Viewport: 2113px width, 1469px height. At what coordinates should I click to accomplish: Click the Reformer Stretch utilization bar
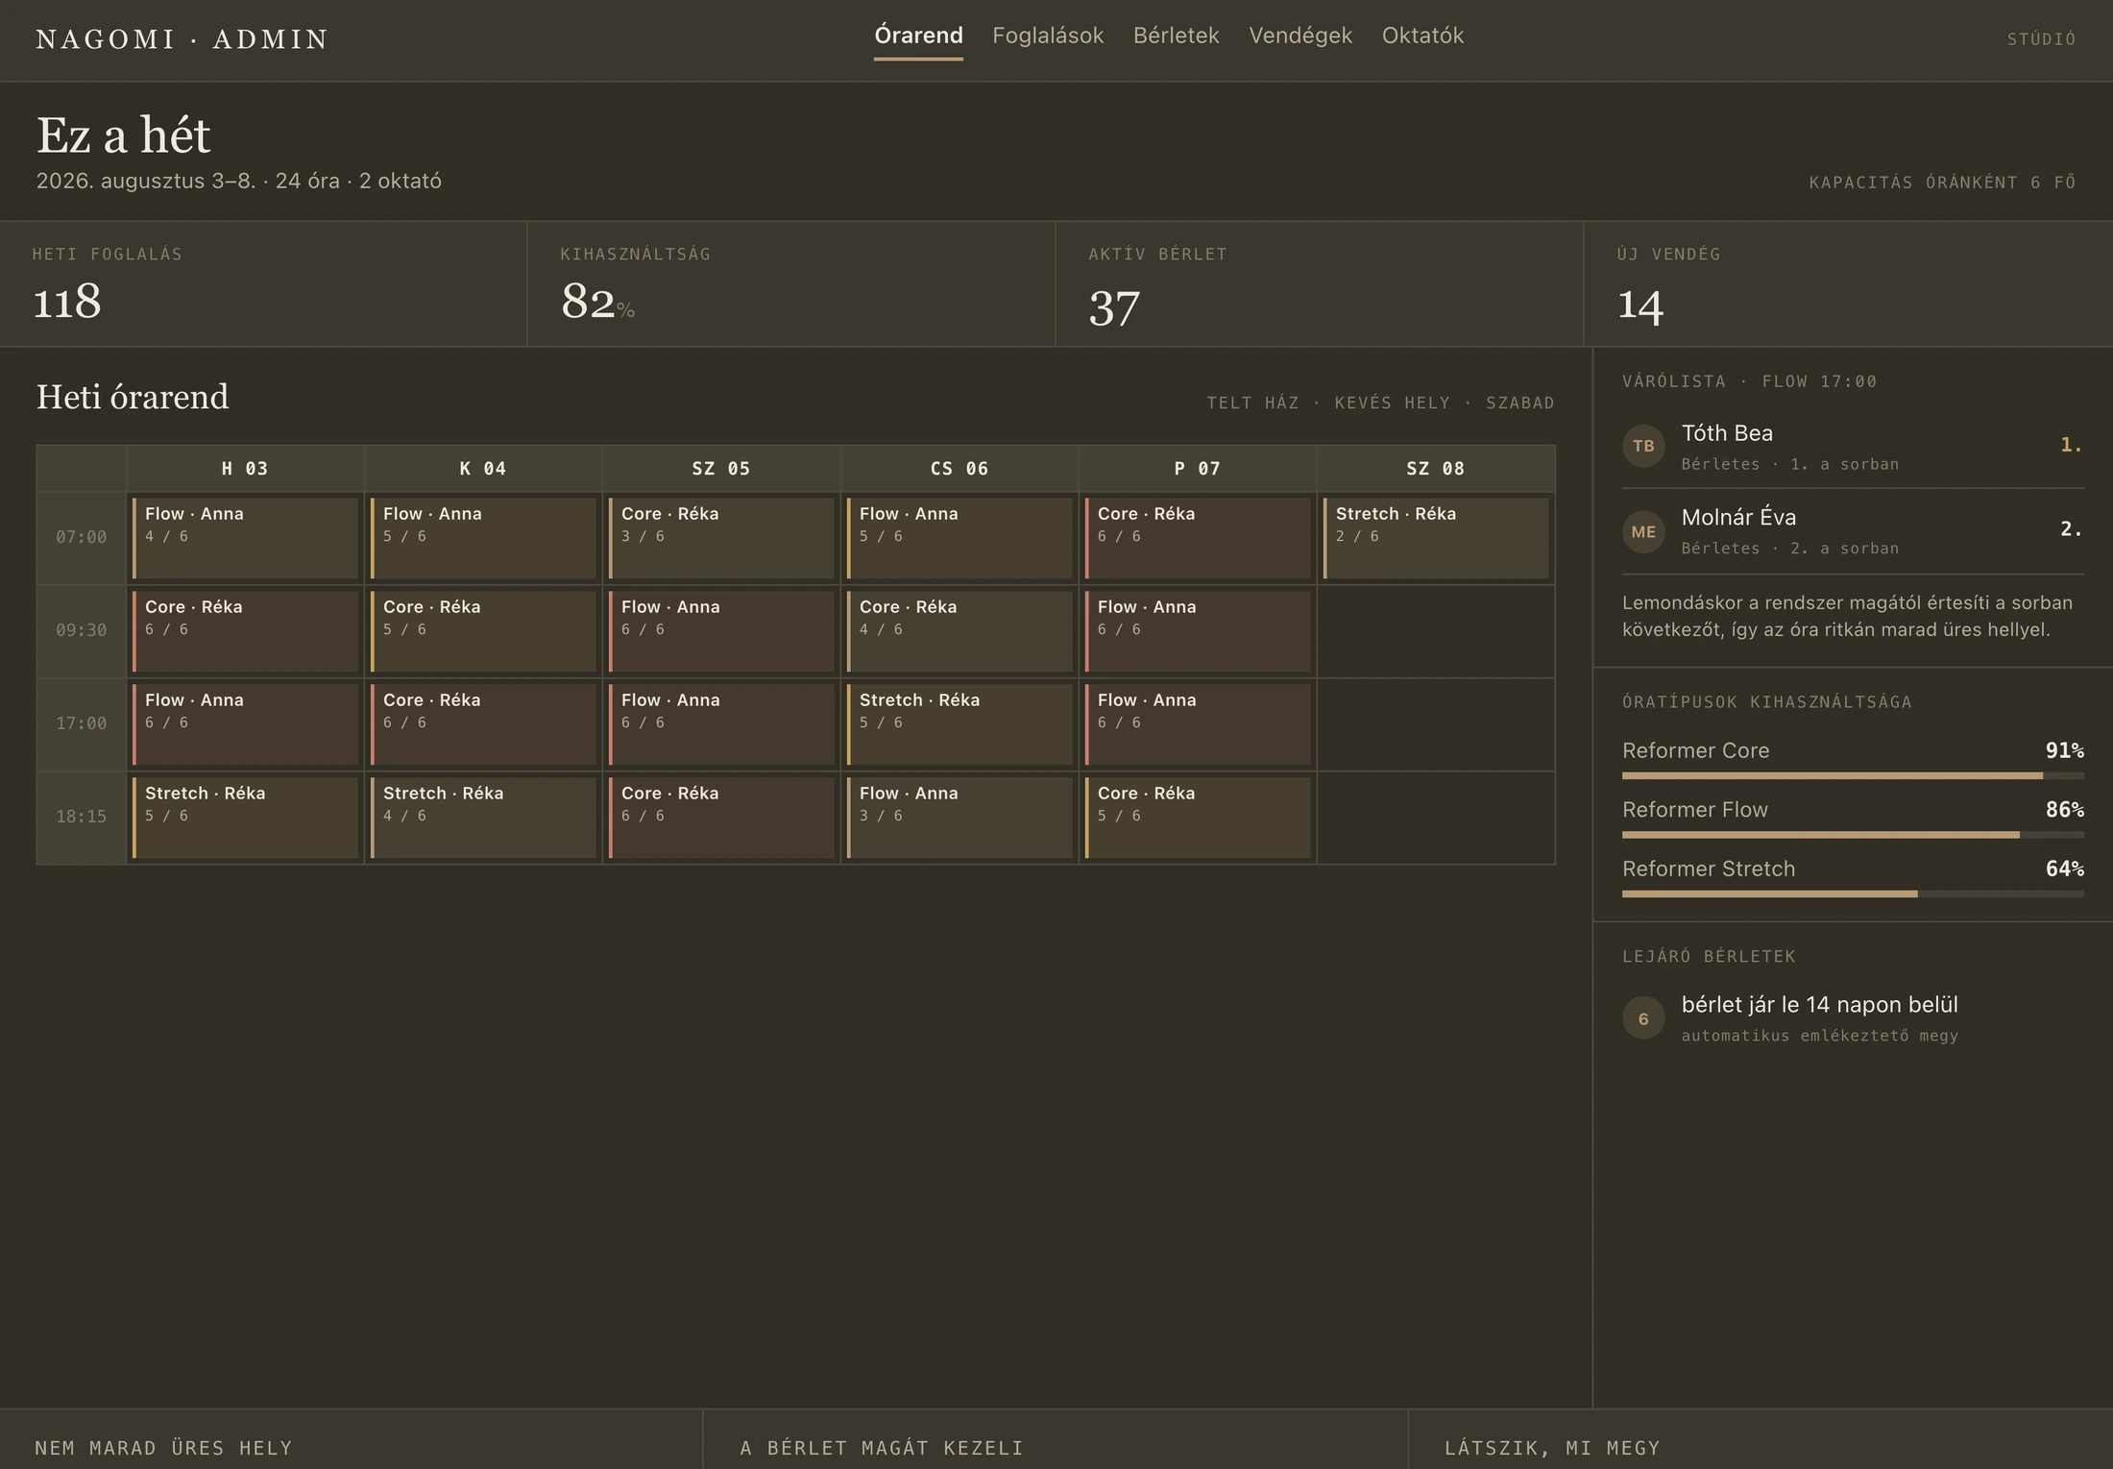pyautogui.click(x=1853, y=894)
